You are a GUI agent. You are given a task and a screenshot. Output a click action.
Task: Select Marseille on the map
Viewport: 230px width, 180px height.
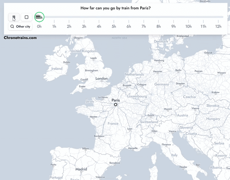pos(133,148)
